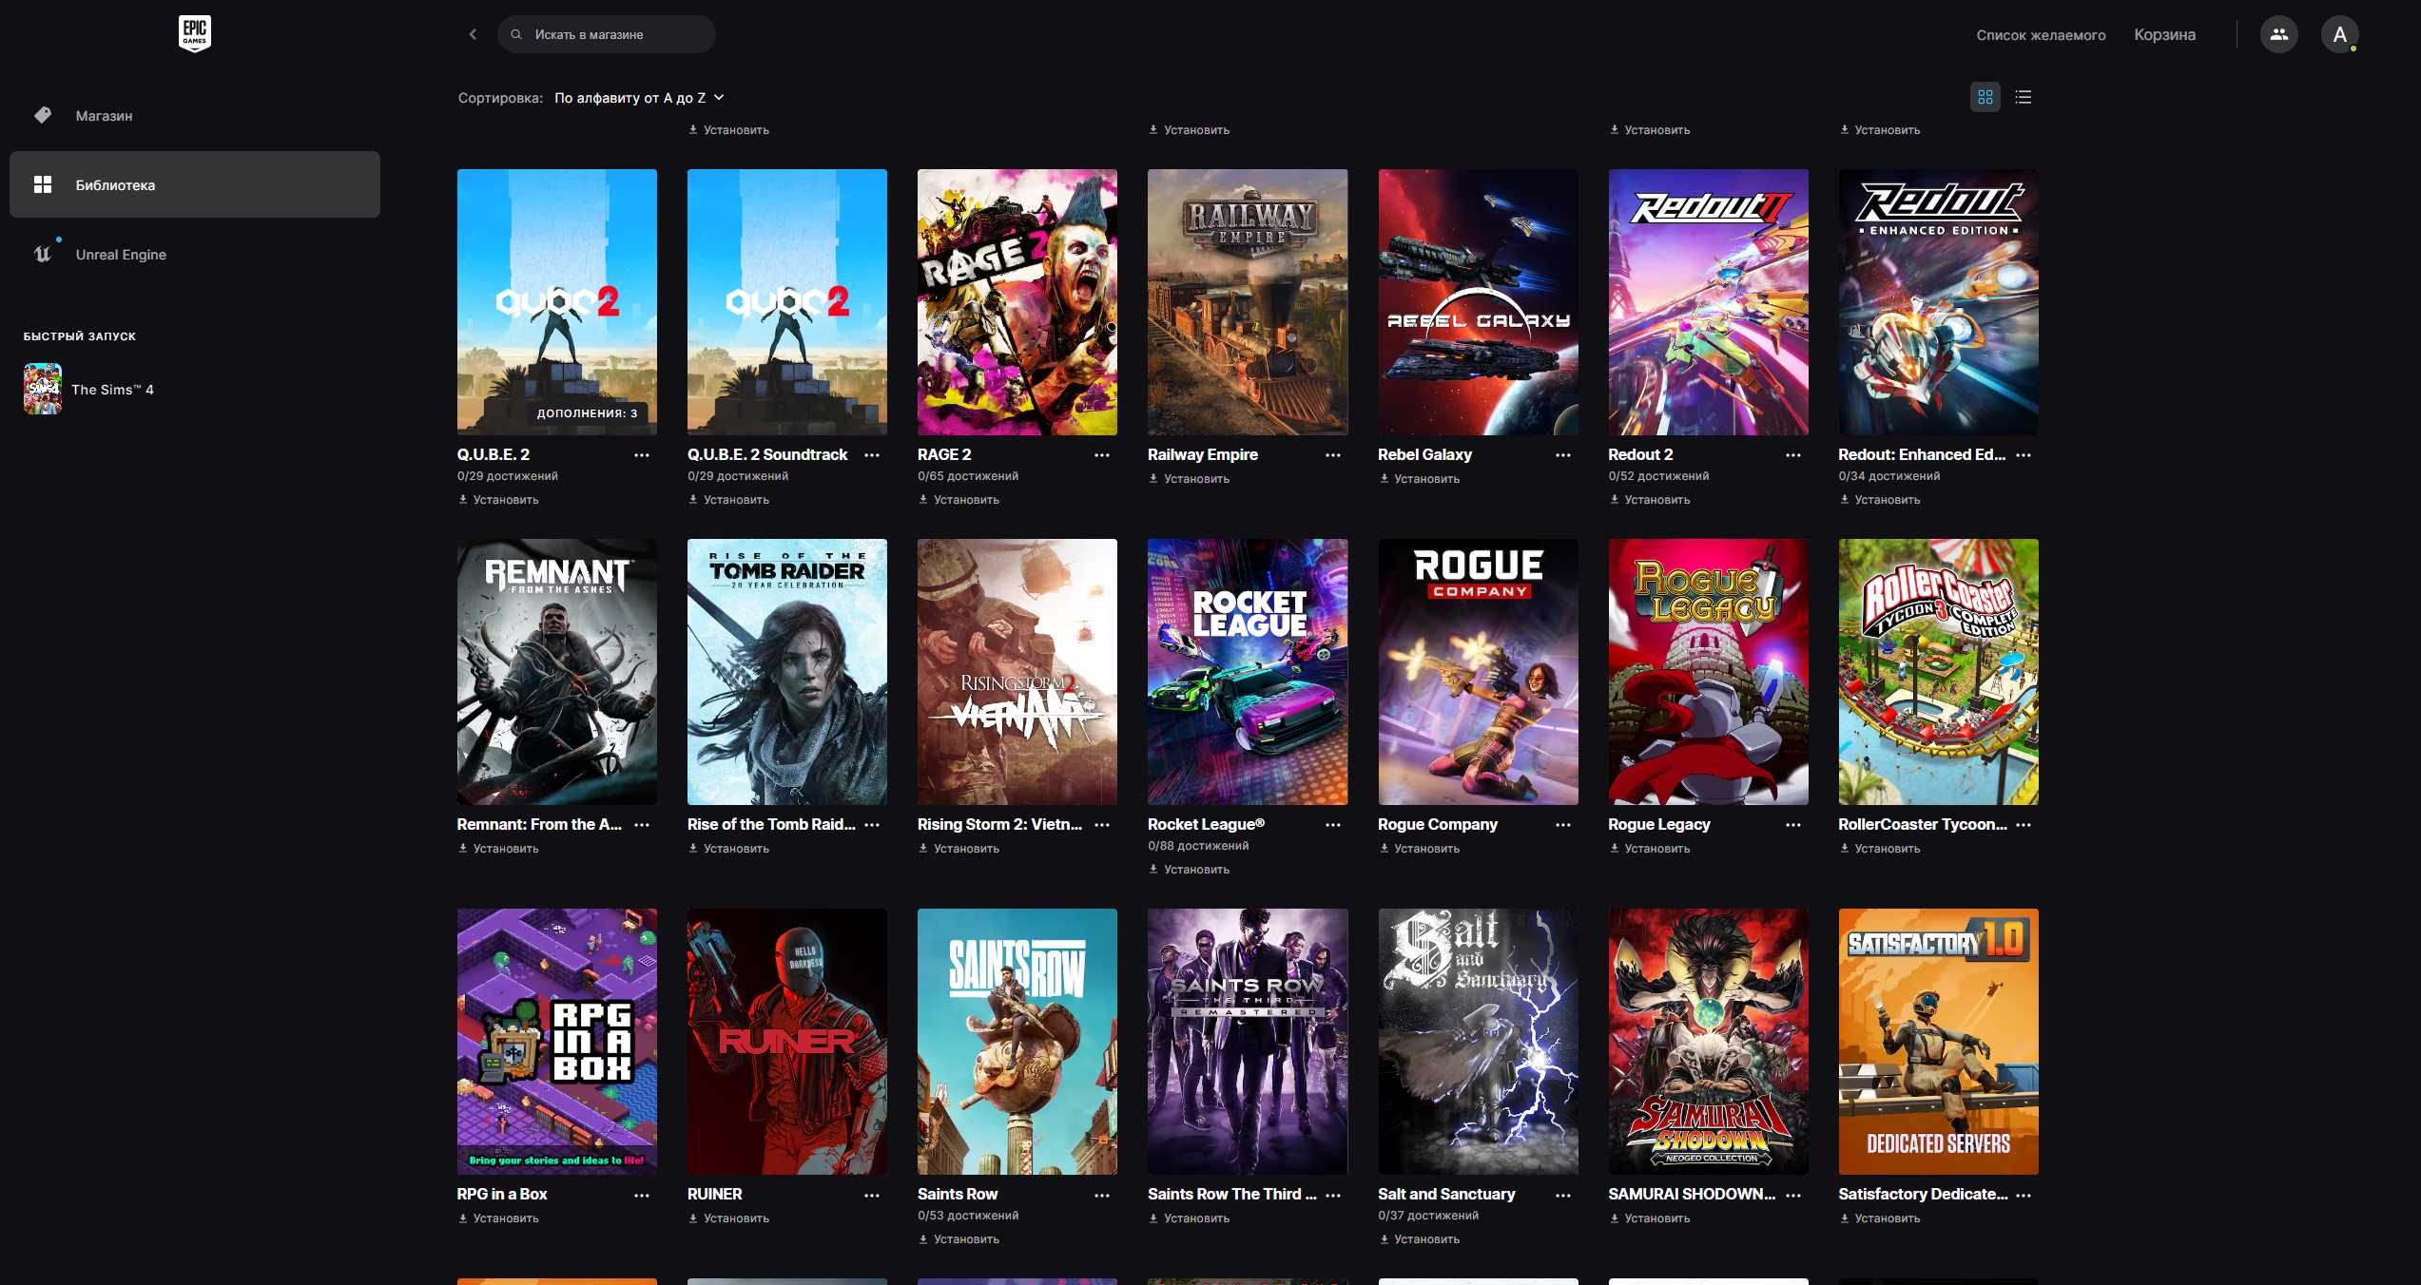Screen dimensions: 2421x1285
Task: Open options menu for Redout: Enhanced Edition
Action: point(2024,455)
